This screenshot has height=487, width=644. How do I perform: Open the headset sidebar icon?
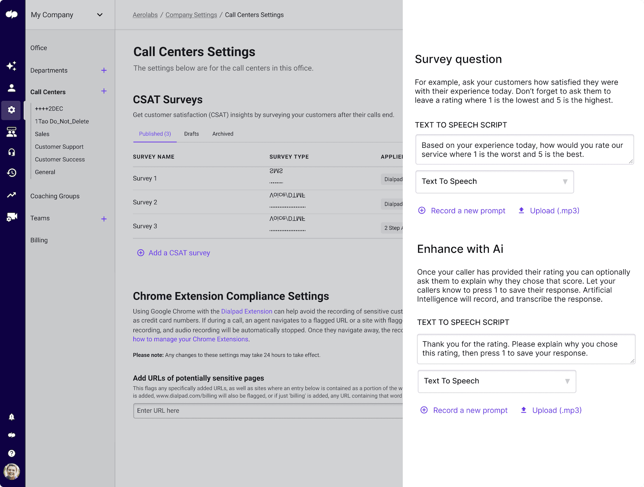click(12, 152)
